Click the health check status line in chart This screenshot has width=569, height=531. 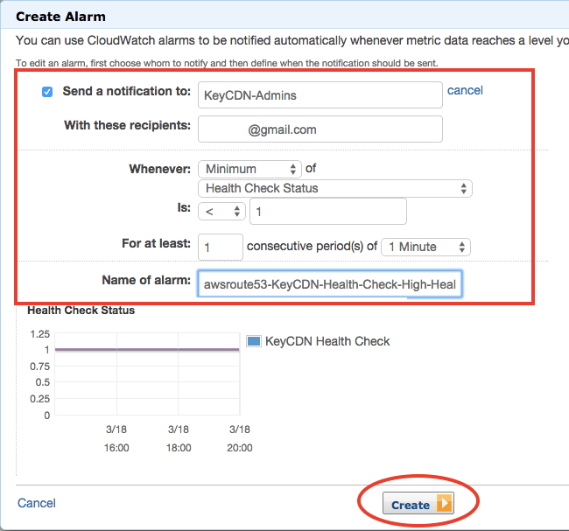pos(147,350)
